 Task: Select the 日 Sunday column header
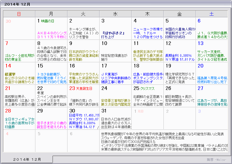[19, 14]
